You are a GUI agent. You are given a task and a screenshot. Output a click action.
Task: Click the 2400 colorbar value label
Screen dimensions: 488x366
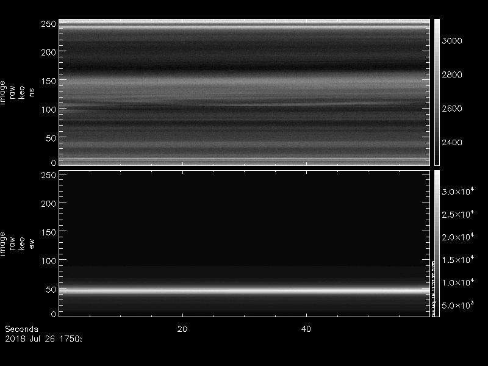(452, 143)
